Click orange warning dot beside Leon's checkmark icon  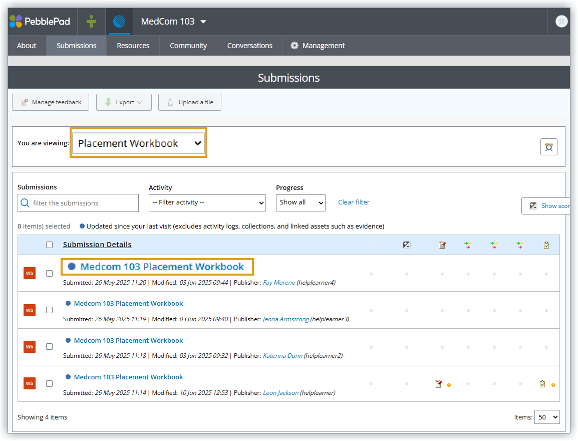click(x=553, y=385)
